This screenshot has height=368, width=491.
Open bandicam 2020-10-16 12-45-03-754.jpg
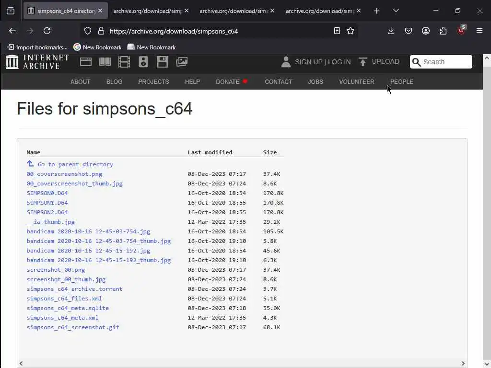click(88, 231)
